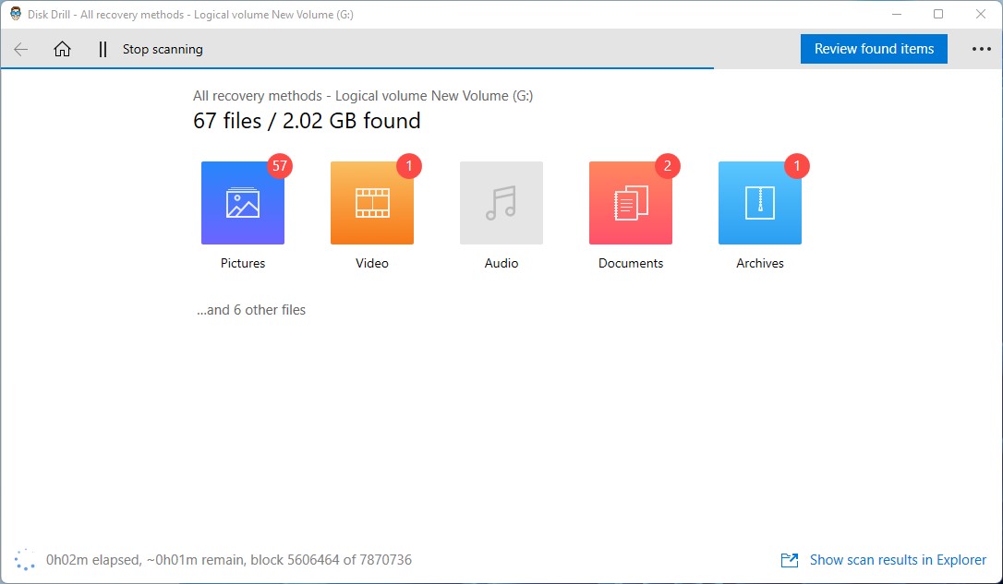1003x584 pixels.
Task: Click the Explorer export icon at bottom
Action: tap(790, 560)
